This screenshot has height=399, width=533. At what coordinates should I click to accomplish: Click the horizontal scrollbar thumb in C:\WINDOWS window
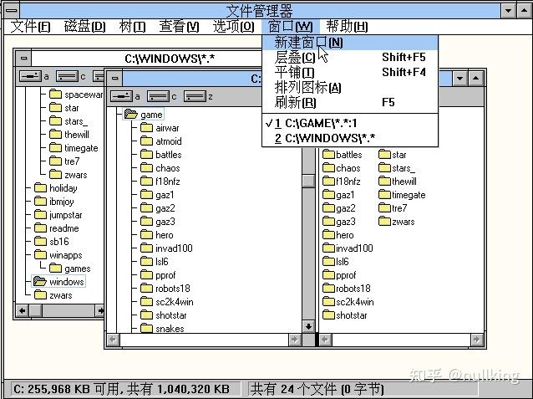(36, 310)
